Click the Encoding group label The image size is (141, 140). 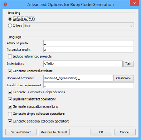tap(14, 13)
